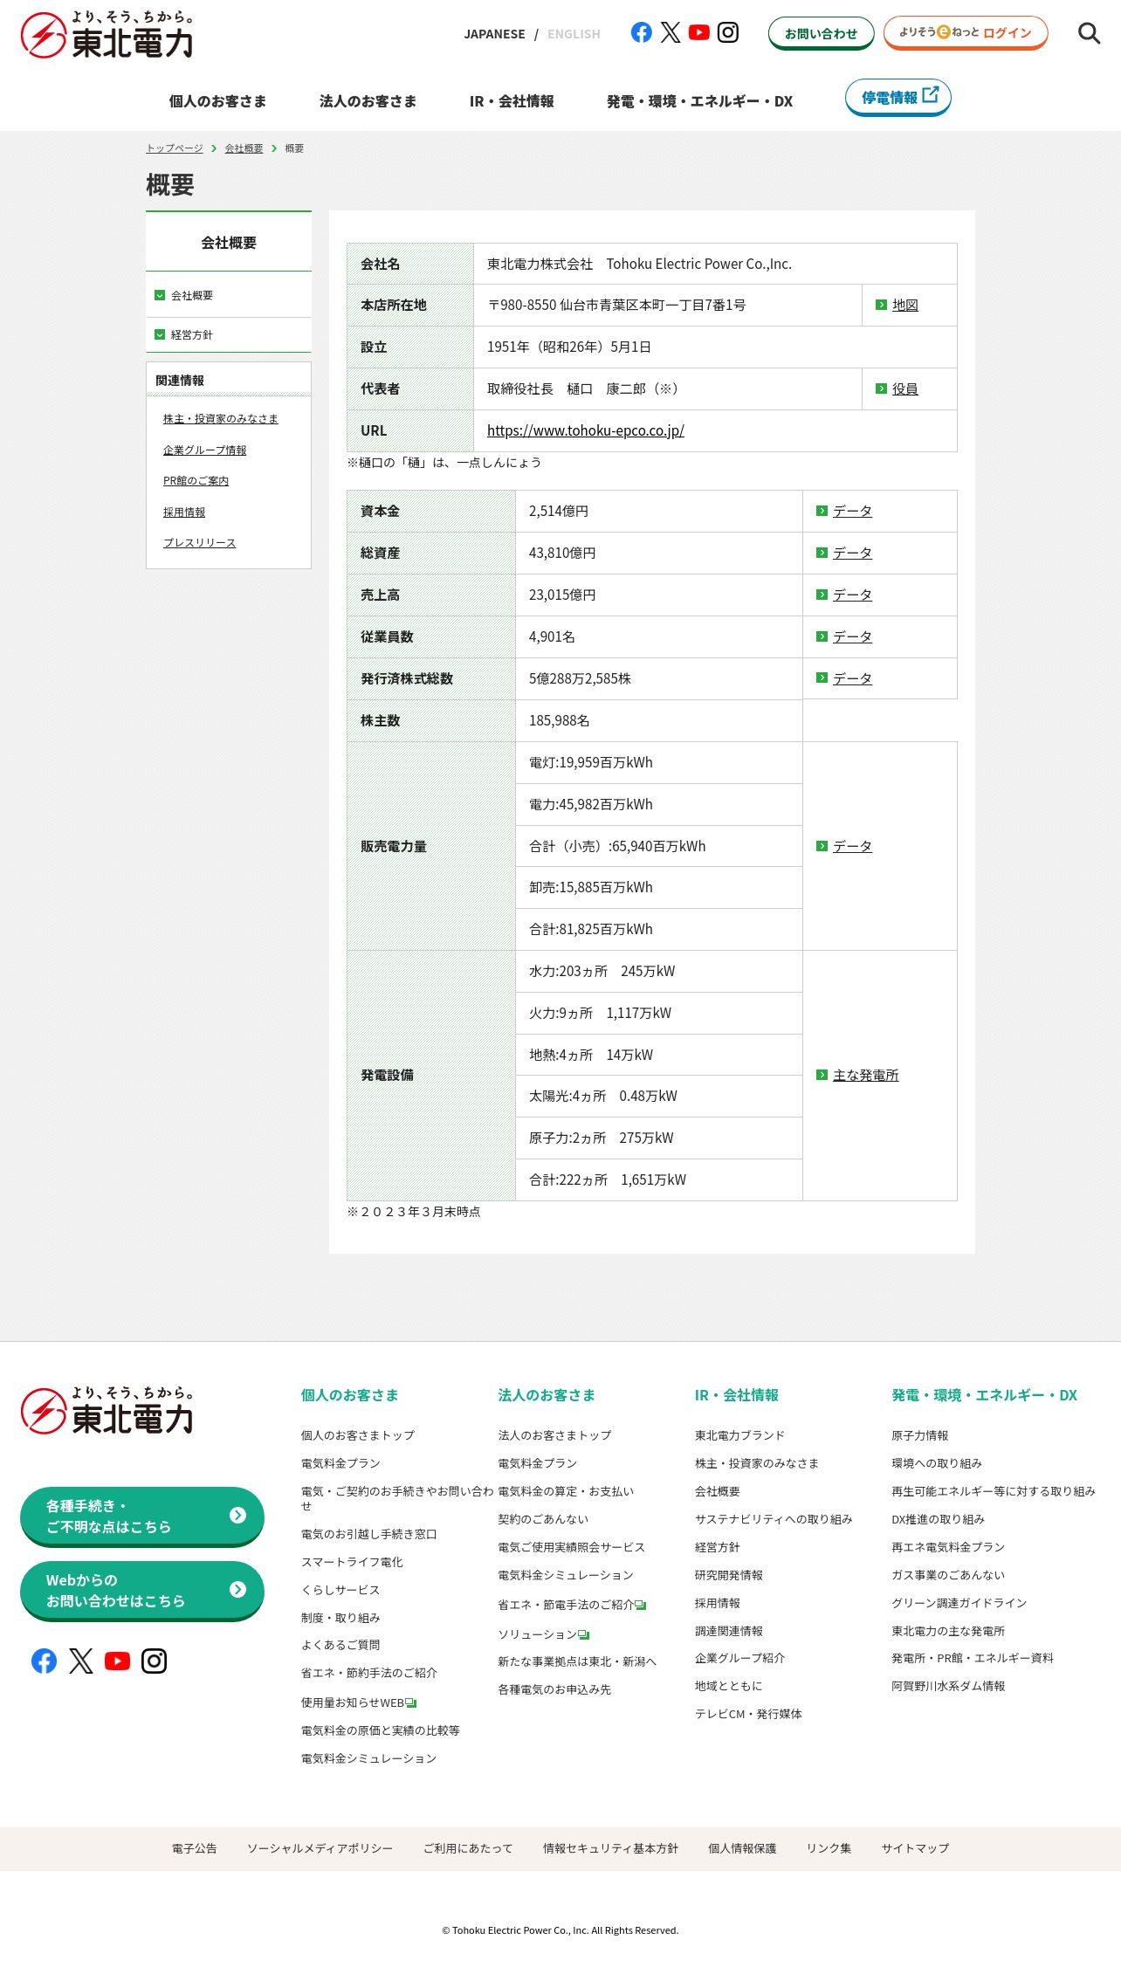Click external window icon beside ソリューション
Viewport: 1121px width, 1974px height.
(584, 1635)
